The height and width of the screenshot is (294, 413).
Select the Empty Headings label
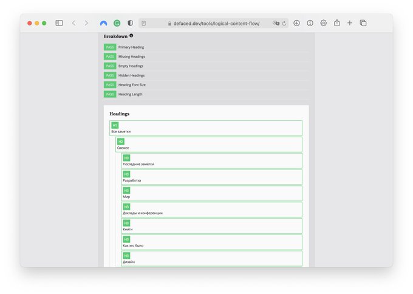click(131, 66)
